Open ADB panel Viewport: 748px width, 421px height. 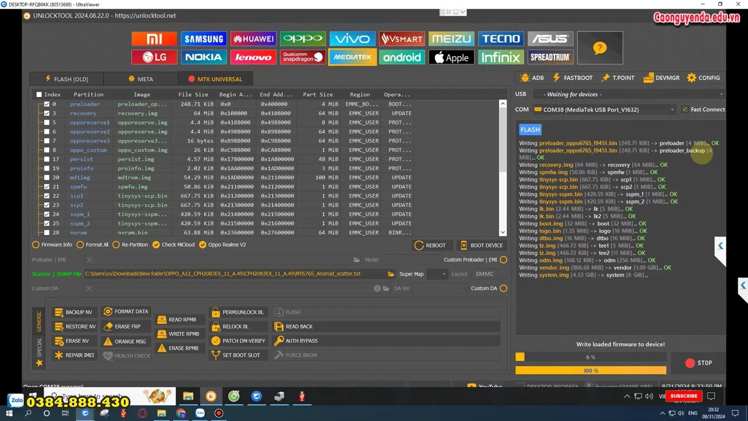(x=532, y=78)
